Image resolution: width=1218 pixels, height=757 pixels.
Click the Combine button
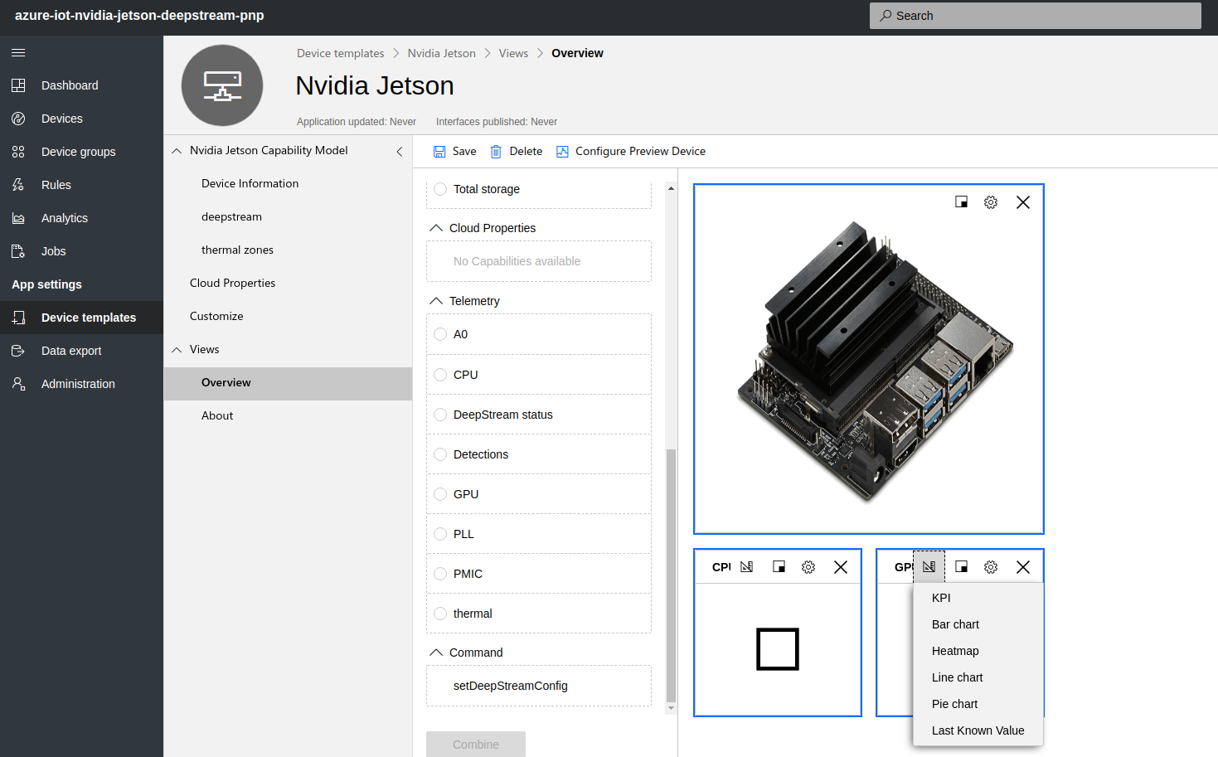(476, 745)
